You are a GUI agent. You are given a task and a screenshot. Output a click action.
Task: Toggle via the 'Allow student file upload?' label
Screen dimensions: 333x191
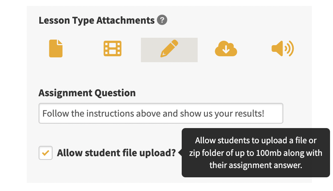tap(116, 153)
